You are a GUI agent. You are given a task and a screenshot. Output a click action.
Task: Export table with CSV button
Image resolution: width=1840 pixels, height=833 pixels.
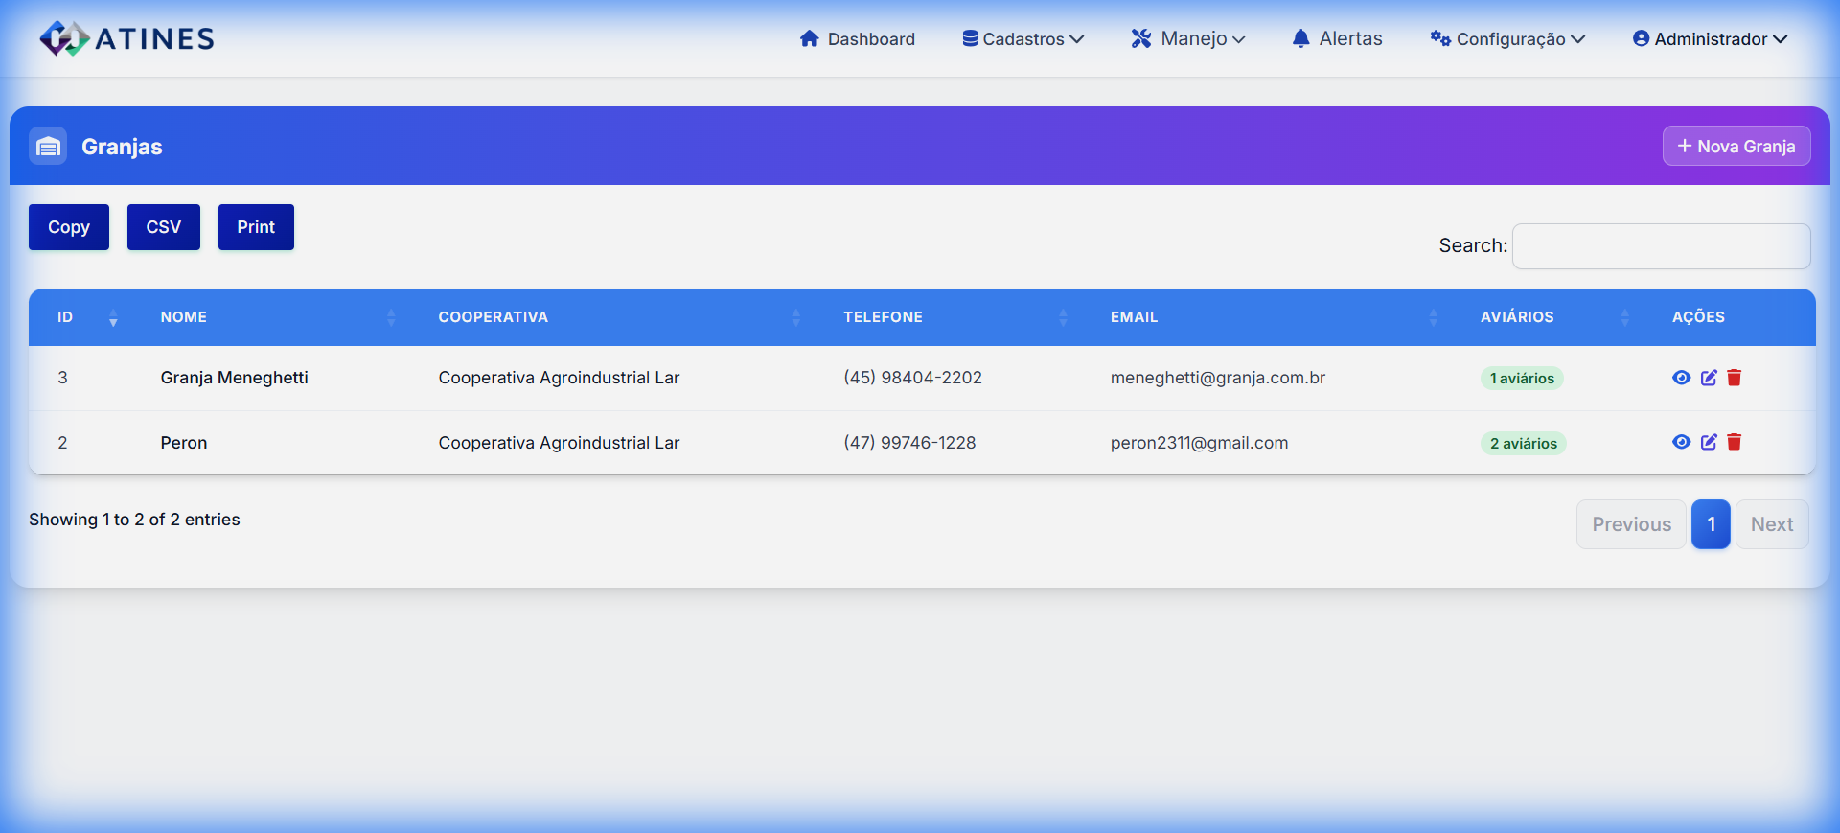pyautogui.click(x=164, y=227)
